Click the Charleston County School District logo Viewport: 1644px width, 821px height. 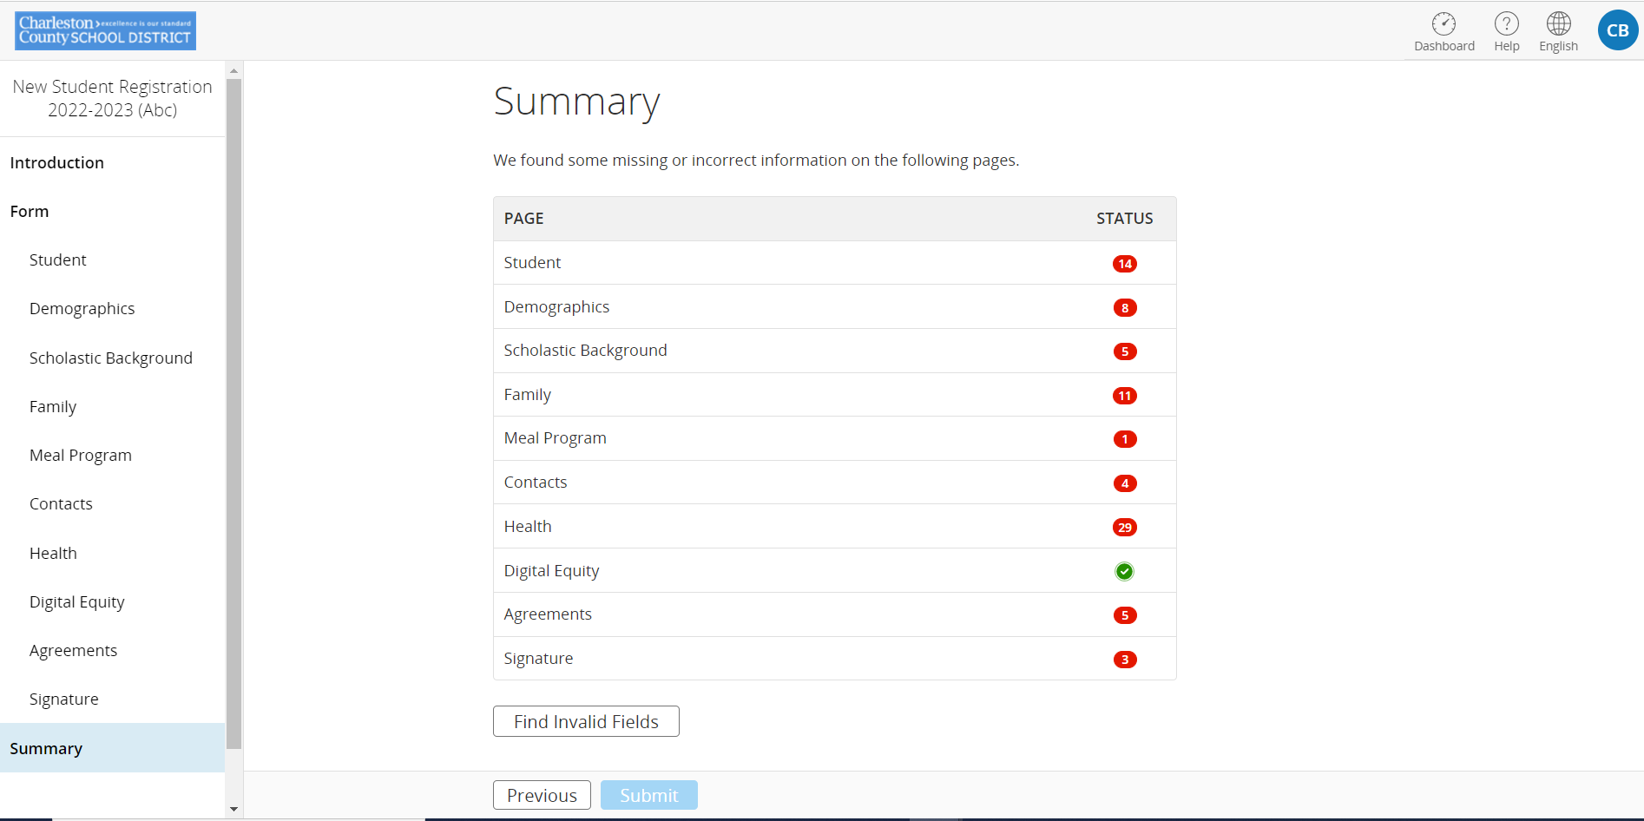coord(105,30)
